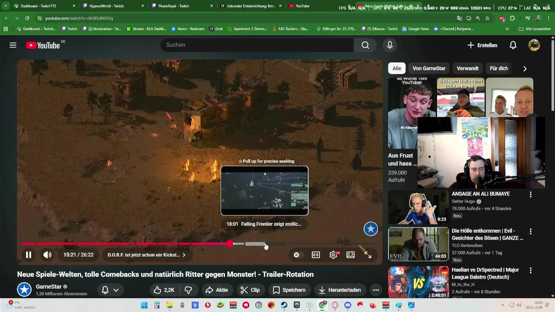Open the 'Google News' bookmark
Image resolution: width=555 pixels, height=312 pixels.
(415, 29)
